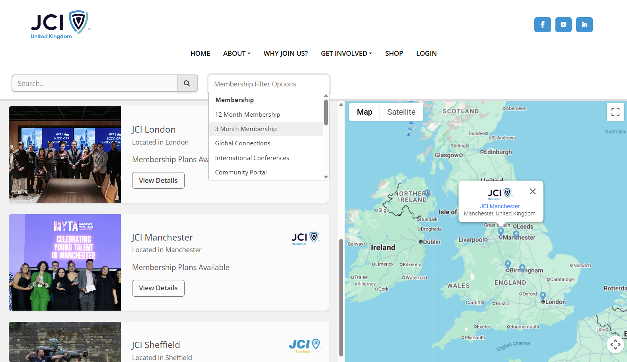The image size is (627, 362).
Task: Click the search magnifier button
Action: (187, 83)
